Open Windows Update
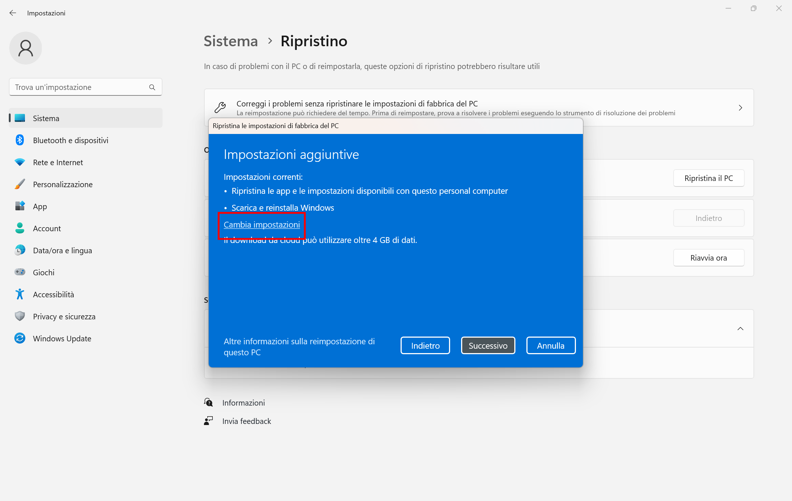The height and width of the screenshot is (501, 792). point(62,338)
